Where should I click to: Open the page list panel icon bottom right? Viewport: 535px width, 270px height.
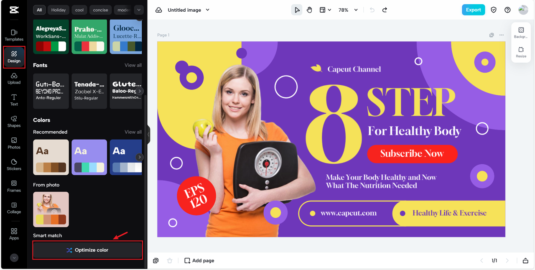[525, 260]
